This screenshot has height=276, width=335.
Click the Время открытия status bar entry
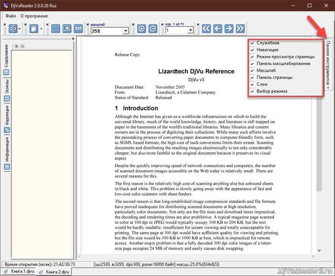[40, 264]
